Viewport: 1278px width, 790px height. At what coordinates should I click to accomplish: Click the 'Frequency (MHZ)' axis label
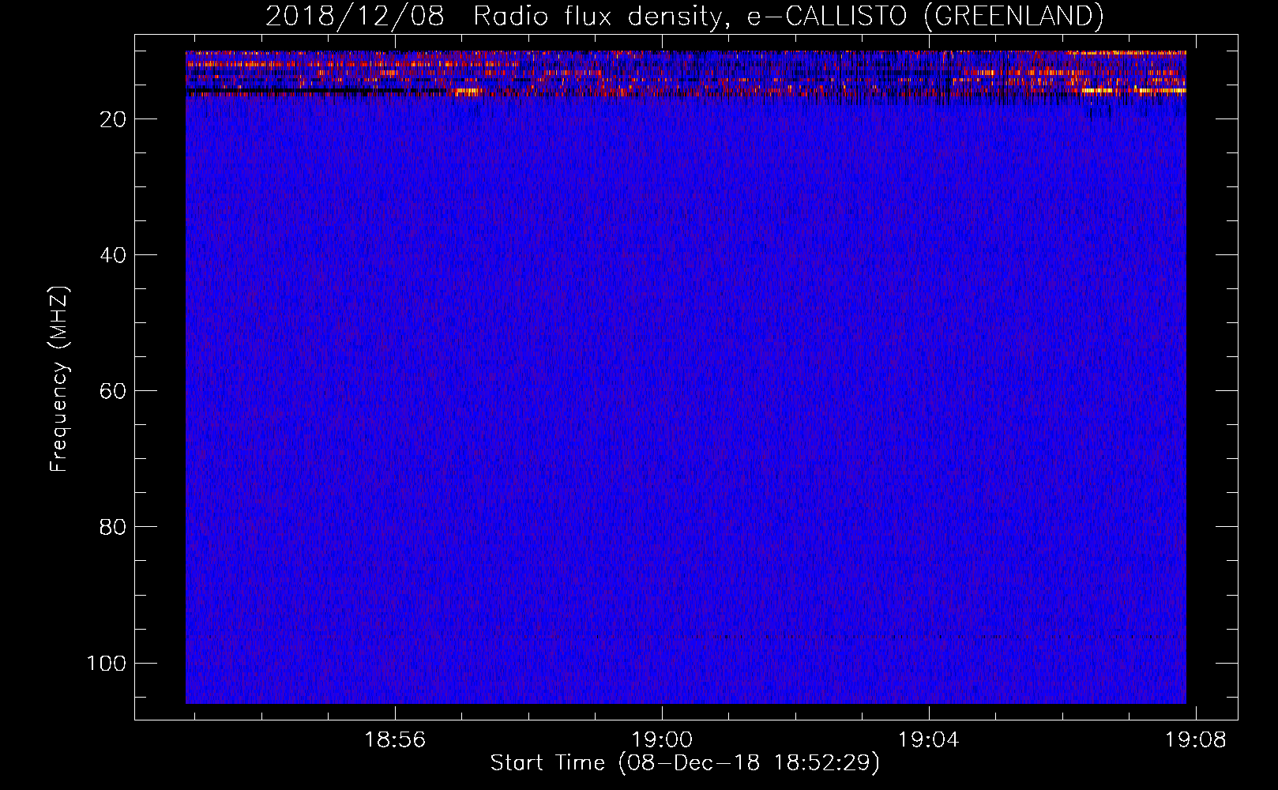coord(59,378)
